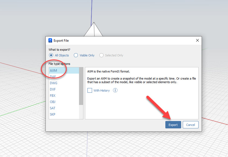
Task: Close the Export File dialog
Action: tap(197, 40)
